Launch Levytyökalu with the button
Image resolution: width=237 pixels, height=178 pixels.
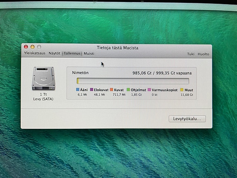tap(187, 119)
